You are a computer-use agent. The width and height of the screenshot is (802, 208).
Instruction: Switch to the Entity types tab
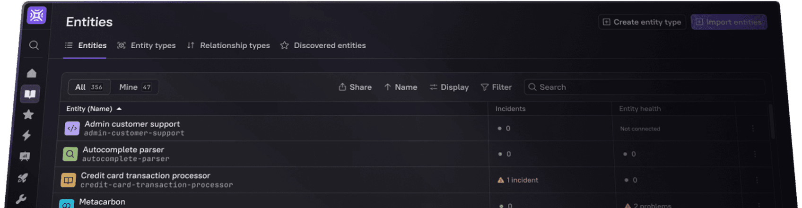tap(147, 45)
